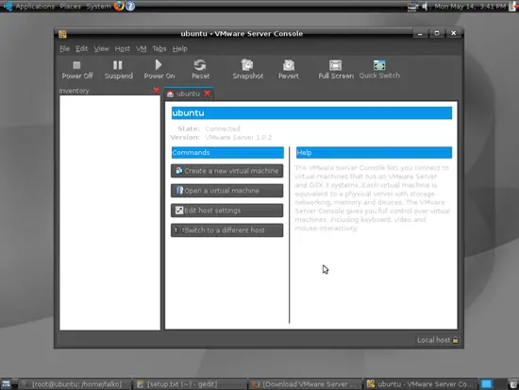Viewport: 519px width, 390px height.
Task: Click the Commands section header
Action: click(227, 152)
